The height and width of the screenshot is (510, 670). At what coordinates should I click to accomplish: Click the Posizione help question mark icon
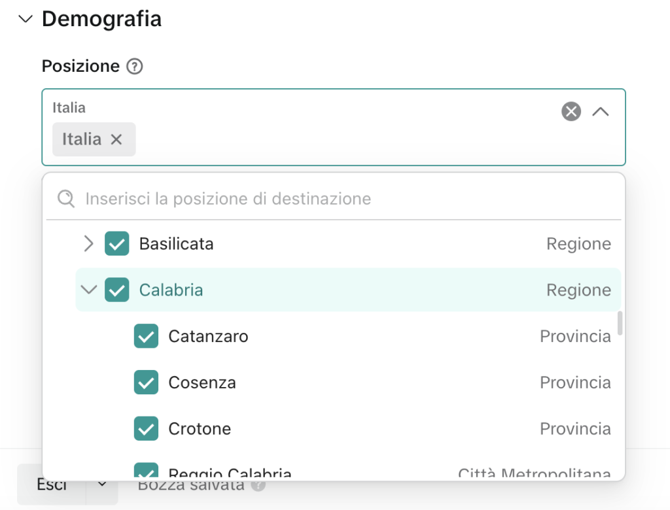coord(134,67)
